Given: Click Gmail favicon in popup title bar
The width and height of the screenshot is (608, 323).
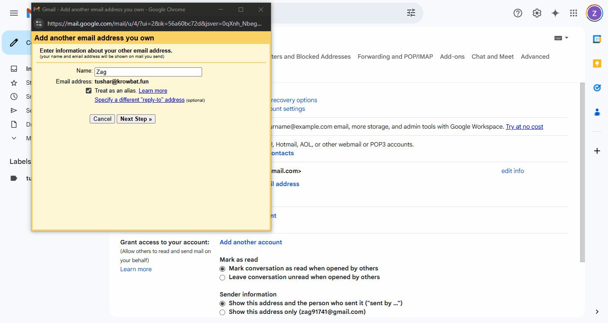Looking at the screenshot, I should pyautogui.click(x=37, y=10).
